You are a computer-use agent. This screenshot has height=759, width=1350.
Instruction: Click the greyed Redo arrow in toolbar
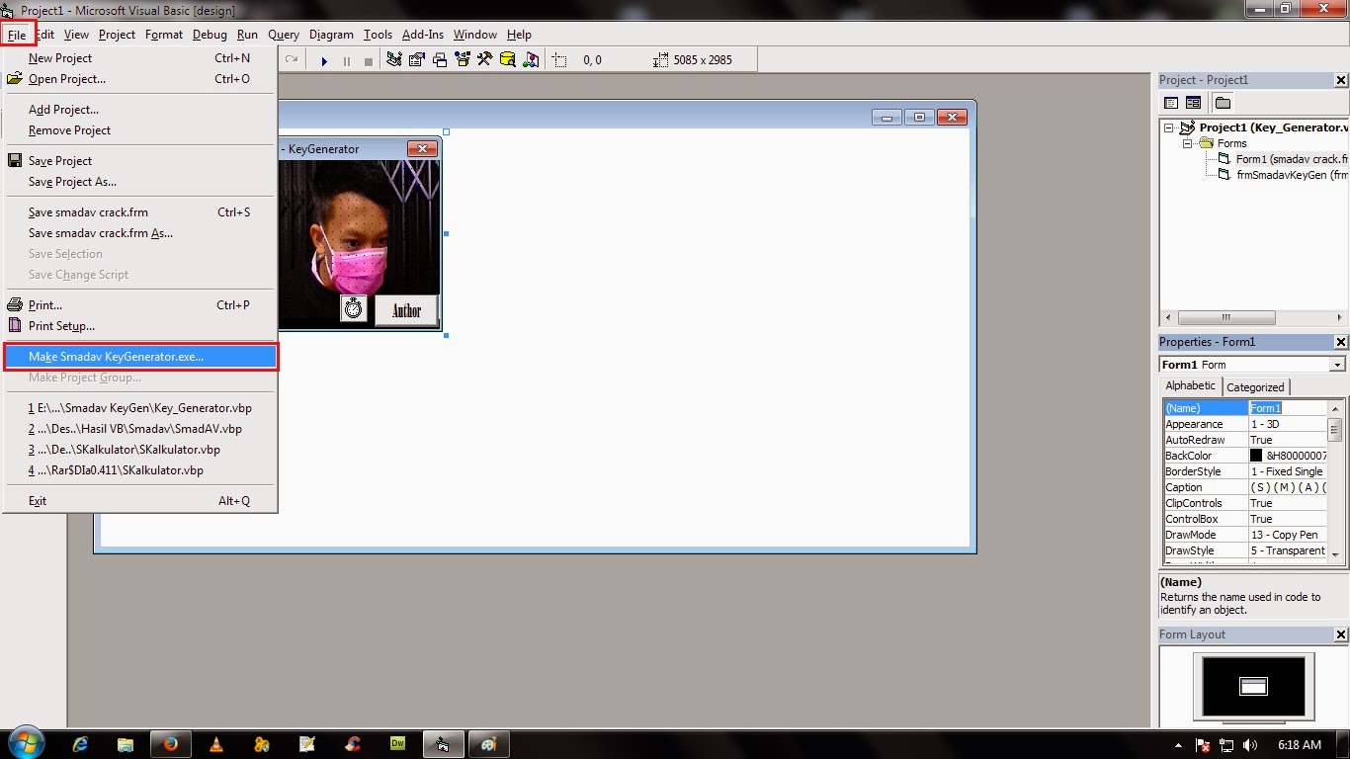292,59
